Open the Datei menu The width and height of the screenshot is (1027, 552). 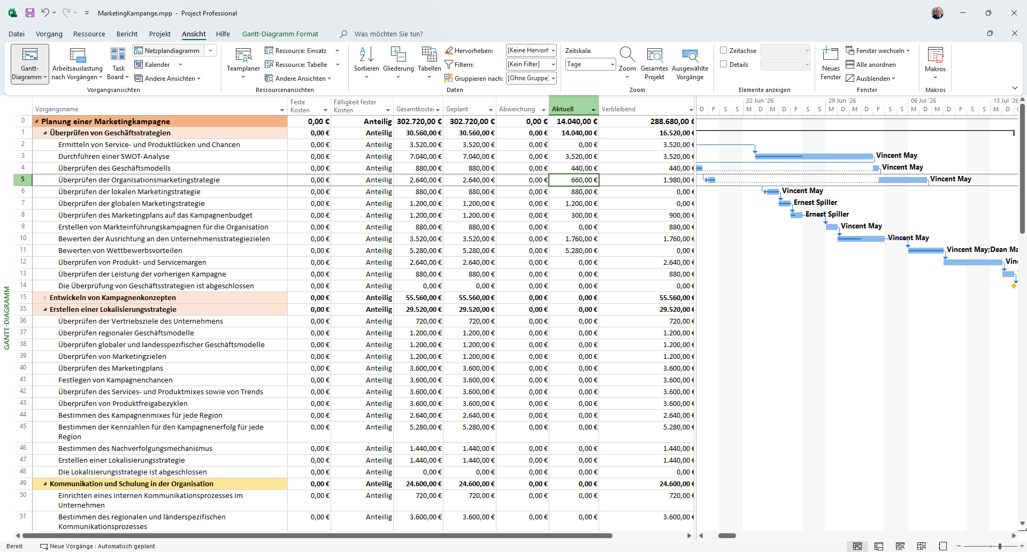(17, 34)
